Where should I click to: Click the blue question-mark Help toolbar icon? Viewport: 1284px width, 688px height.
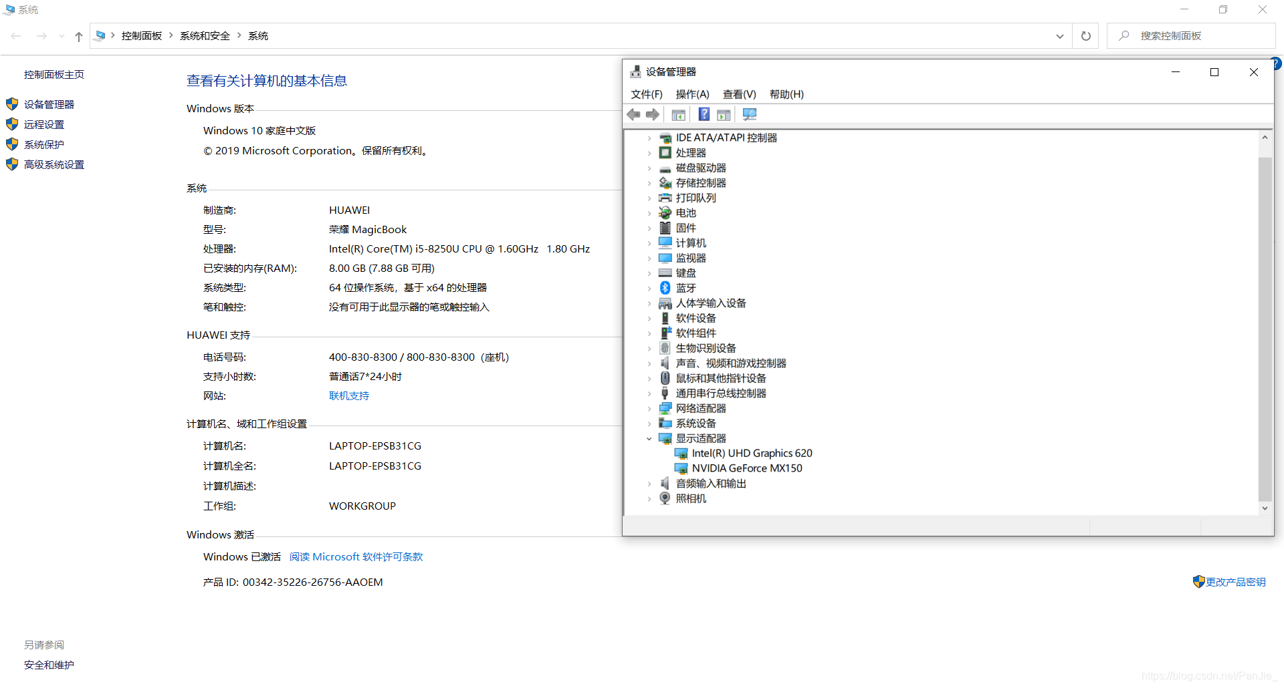click(704, 114)
